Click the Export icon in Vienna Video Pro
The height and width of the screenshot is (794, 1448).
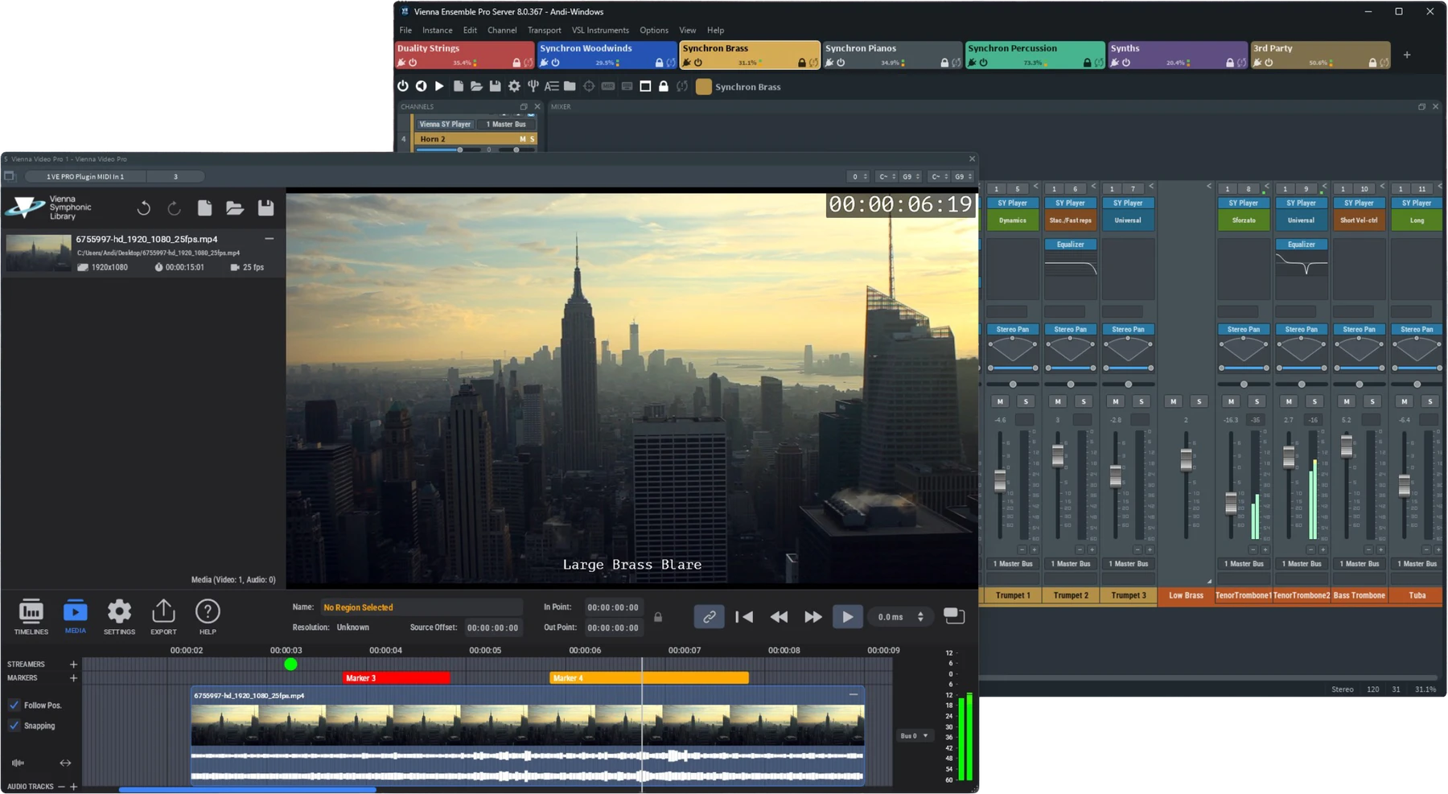(163, 617)
